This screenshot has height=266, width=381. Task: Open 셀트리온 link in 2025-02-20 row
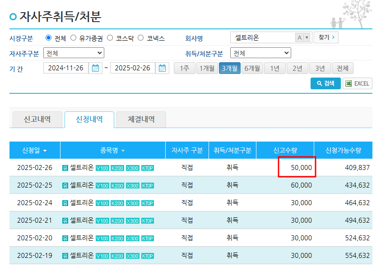[x=82, y=238]
